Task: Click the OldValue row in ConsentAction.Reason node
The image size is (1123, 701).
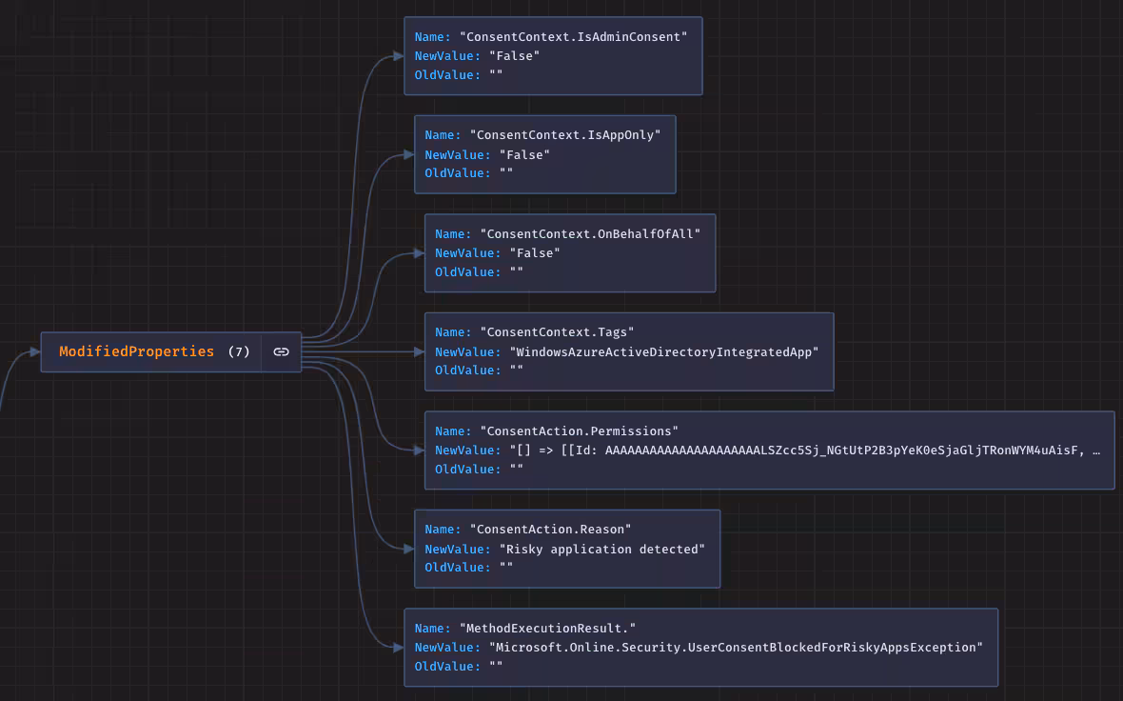Action: 468,568
